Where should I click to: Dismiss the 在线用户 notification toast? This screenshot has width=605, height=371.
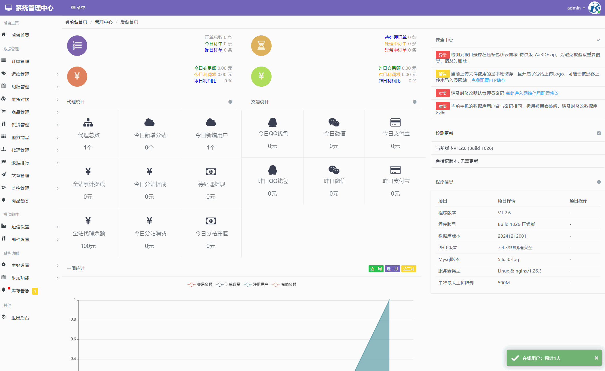click(x=596, y=358)
